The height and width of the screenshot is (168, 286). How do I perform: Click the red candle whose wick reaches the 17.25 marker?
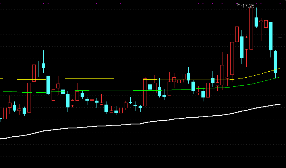237,34
